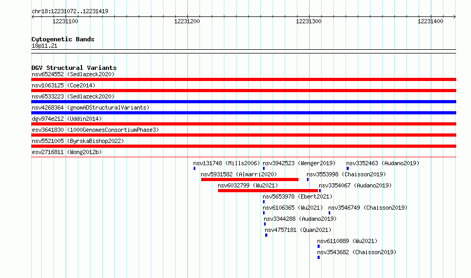Click the red bar for nsv1063125
Screen dimensions: 471x278
point(243,91)
